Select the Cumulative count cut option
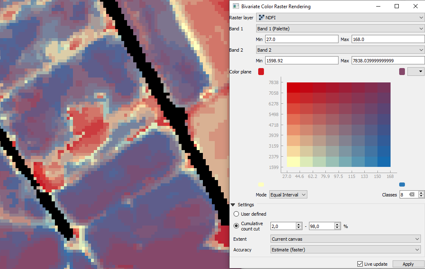Image resolution: width=425 pixels, height=269 pixels. [x=236, y=226]
